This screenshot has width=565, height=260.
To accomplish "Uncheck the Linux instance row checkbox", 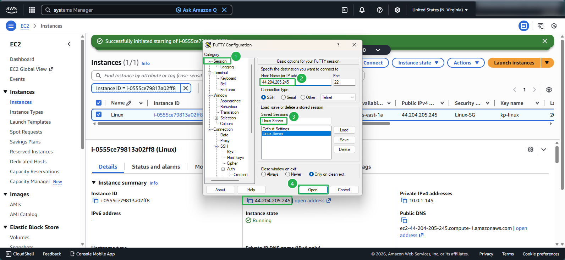I will point(99,114).
